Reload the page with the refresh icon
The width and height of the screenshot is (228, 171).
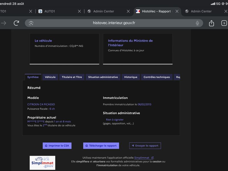click(x=16, y=23)
